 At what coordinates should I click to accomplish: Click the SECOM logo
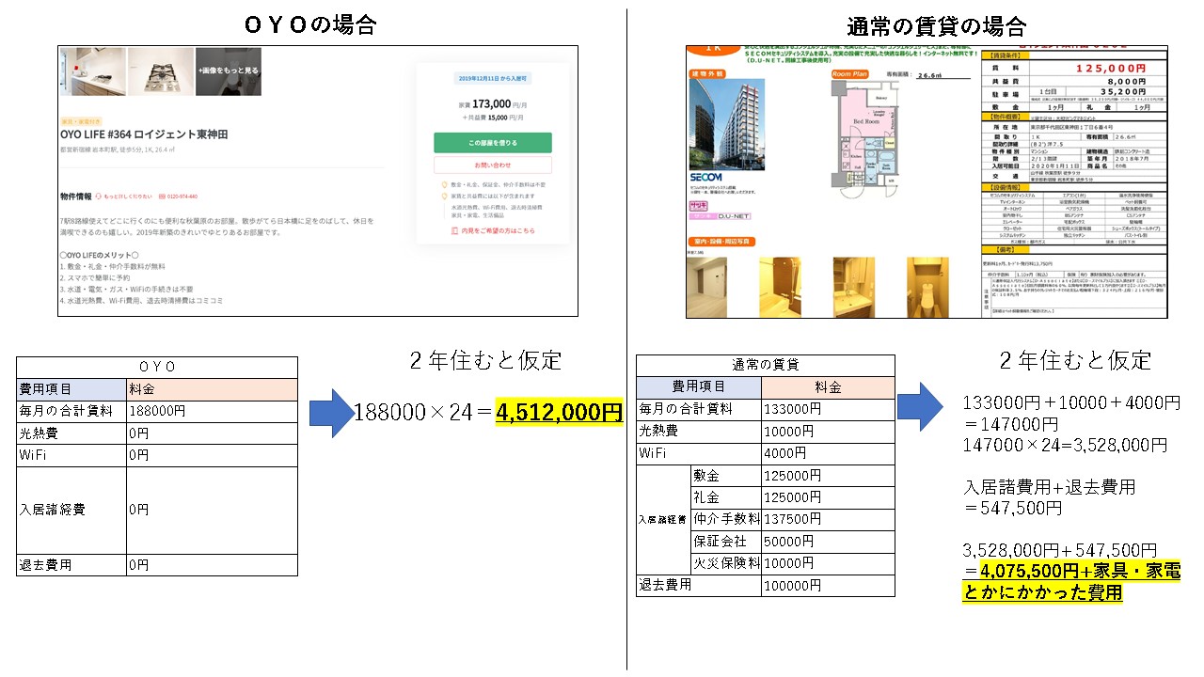click(x=705, y=177)
